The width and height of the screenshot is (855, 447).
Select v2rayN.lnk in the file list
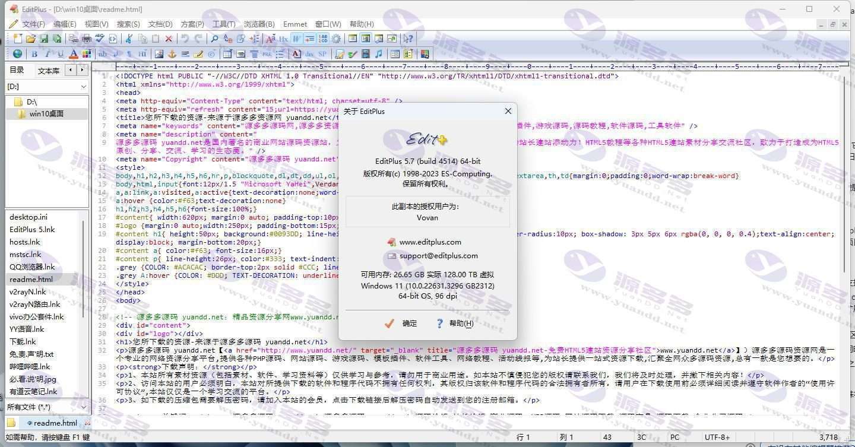point(28,292)
